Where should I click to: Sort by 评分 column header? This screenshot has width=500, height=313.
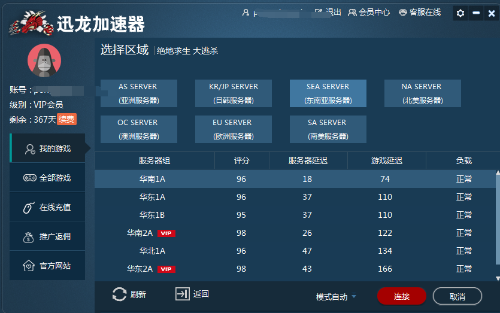[242, 160]
